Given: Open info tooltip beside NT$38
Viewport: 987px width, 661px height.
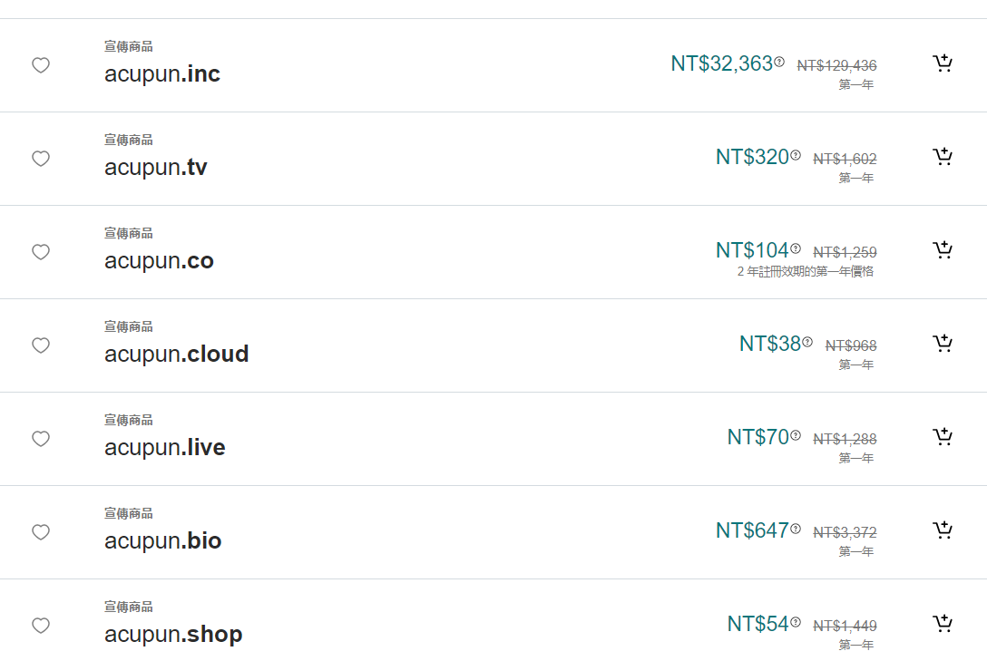Looking at the screenshot, I should tap(807, 342).
